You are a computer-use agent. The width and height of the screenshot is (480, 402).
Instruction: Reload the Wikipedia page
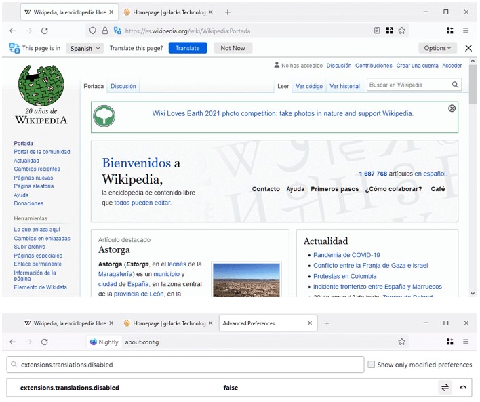[x=45, y=31]
